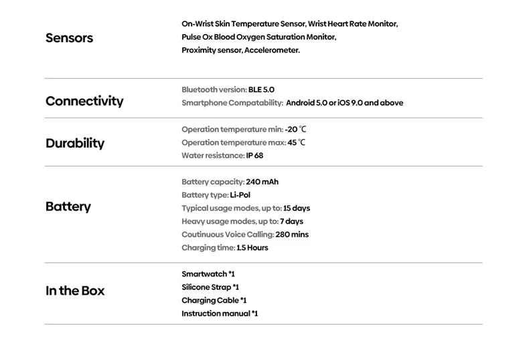Click the Smartwatch *1 box item

tap(208, 274)
